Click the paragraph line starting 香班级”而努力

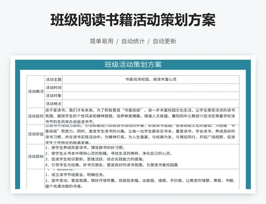click(x=140, y=131)
